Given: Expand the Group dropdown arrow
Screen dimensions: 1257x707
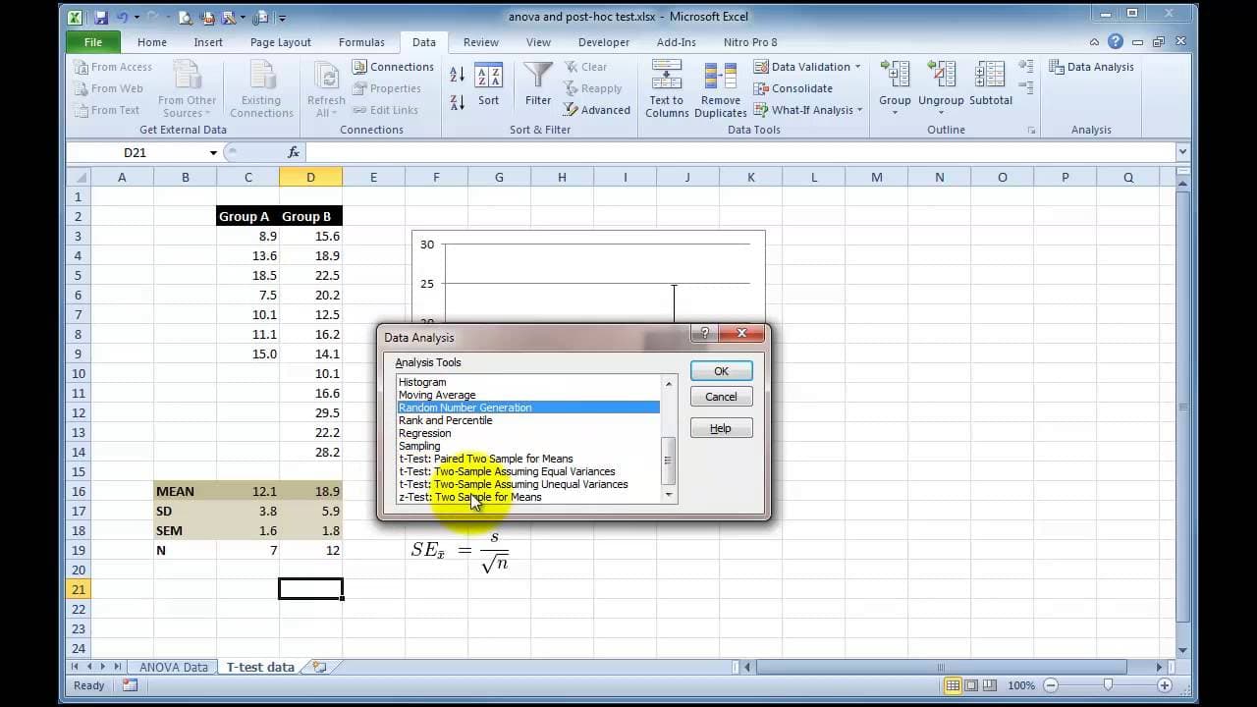Looking at the screenshot, I should [x=895, y=113].
